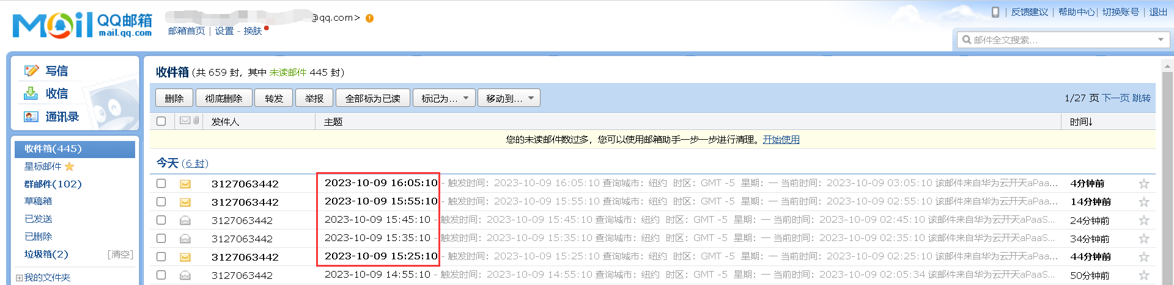The width and height of the screenshot is (1174, 285).
Task: Star the 15:55:10 email
Action: (1143, 201)
